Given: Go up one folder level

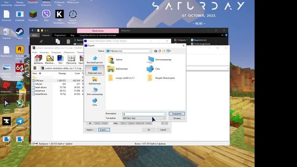Looking at the screenshot, I should tap(160, 51).
